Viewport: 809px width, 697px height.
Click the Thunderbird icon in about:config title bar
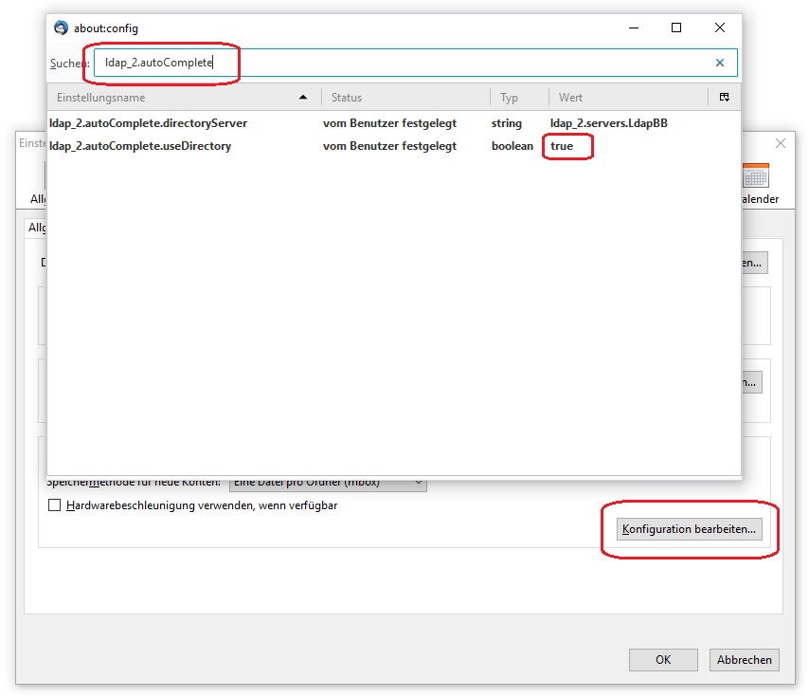[62, 28]
